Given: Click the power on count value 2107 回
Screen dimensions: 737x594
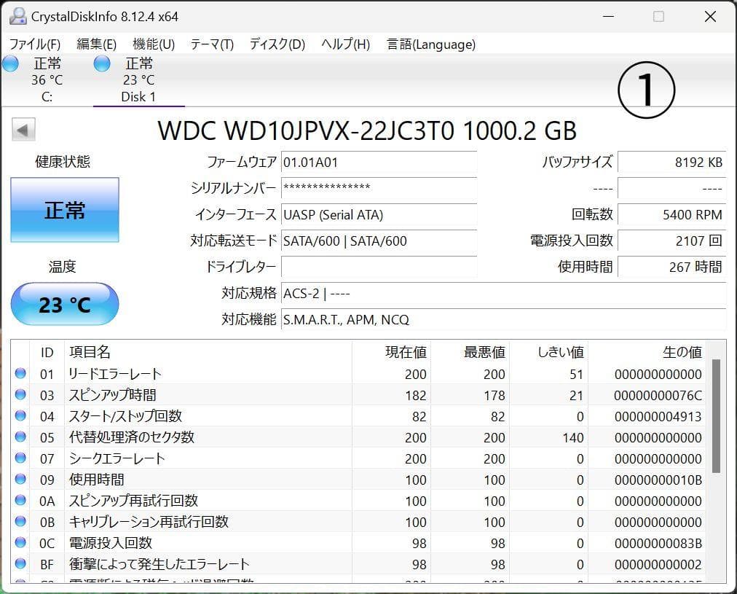Looking at the screenshot, I should click(671, 241).
